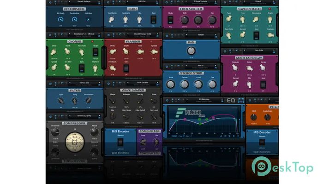The image size is (323, 184).
Task: Click the undo icon in Flanger toolbar
Action: 120,34
